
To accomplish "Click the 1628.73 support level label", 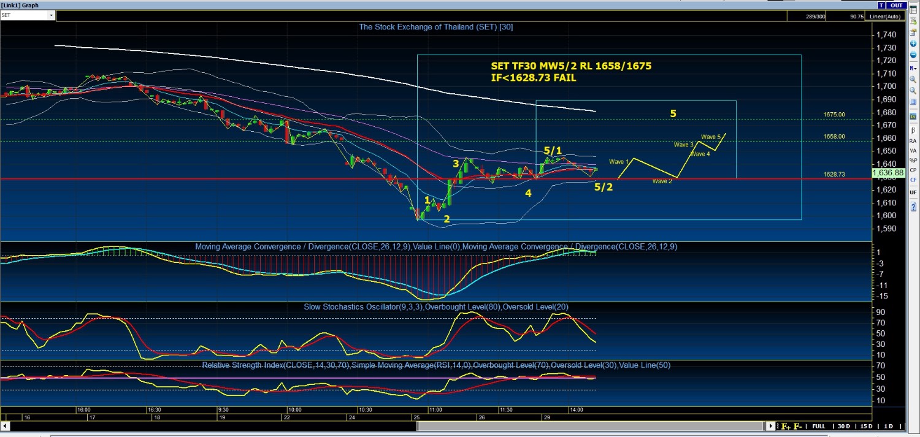I will [x=834, y=175].
